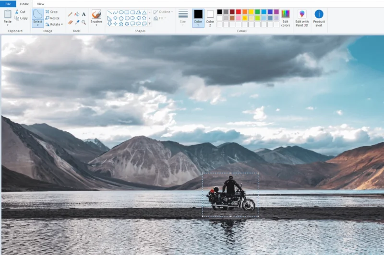
Task: Choose the Pentagon shape
Action: tap(121, 18)
